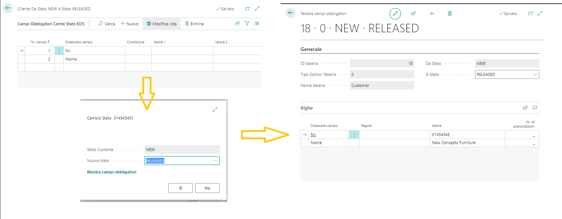This screenshot has height=219, width=562.
Task: Click the Nuovo stato input field
Action: 178,161
